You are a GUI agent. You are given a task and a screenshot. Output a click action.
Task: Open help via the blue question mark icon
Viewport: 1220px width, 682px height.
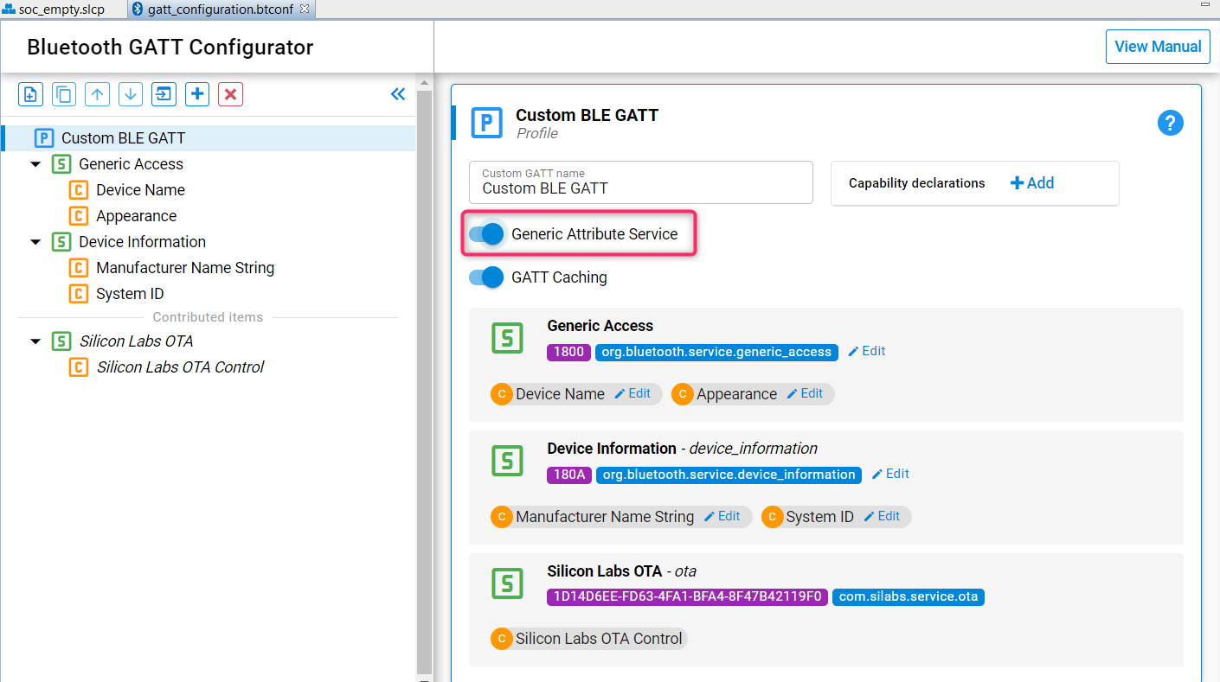click(1170, 124)
